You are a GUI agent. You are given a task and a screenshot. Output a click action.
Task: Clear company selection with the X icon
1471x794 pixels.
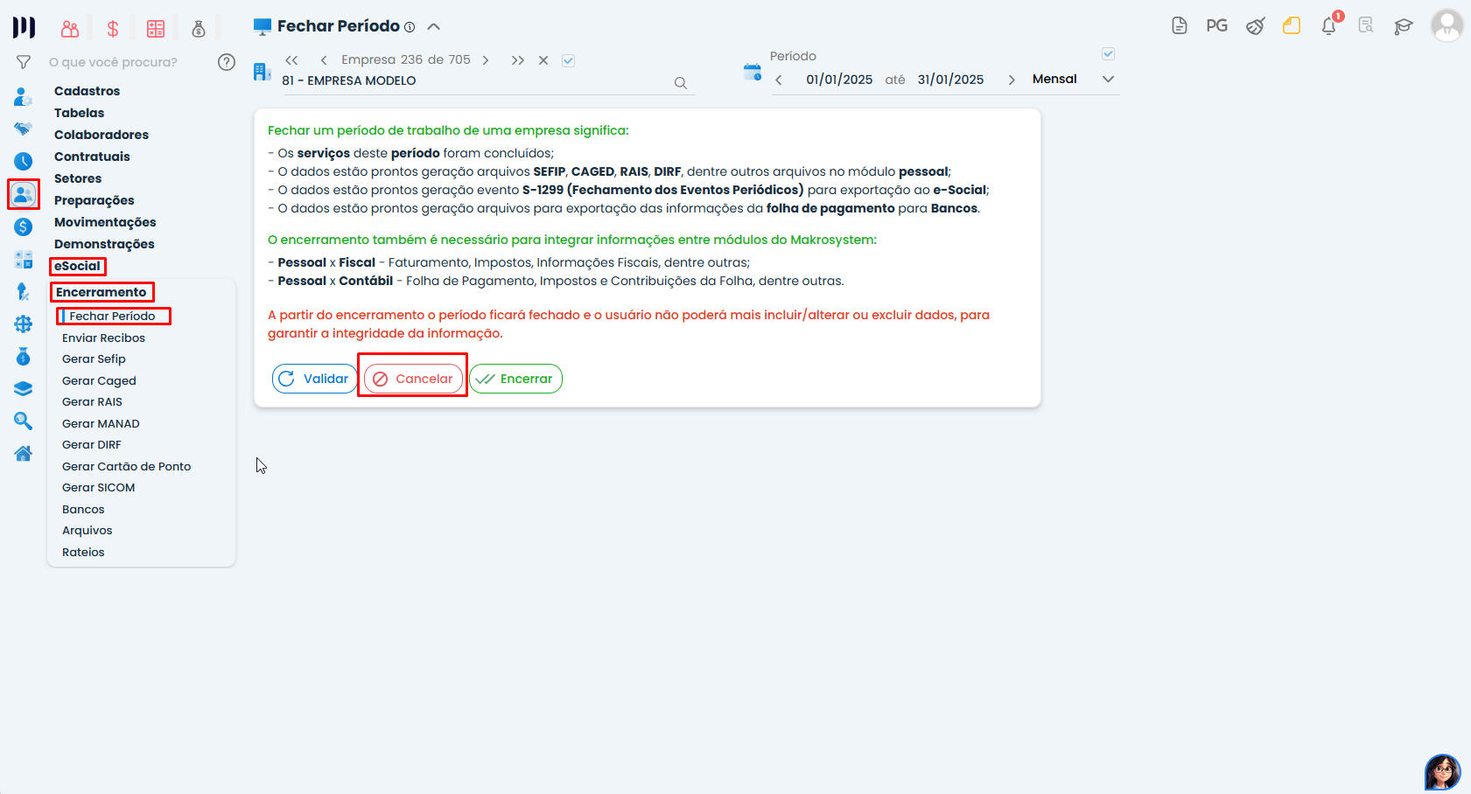[x=543, y=60]
